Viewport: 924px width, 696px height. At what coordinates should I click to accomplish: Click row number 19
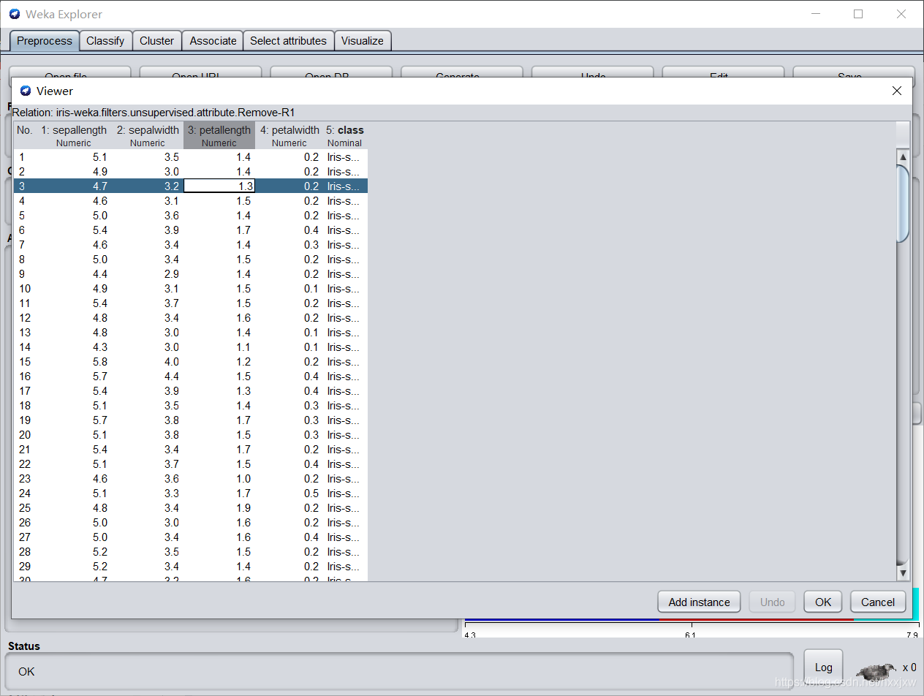(26, 420)
